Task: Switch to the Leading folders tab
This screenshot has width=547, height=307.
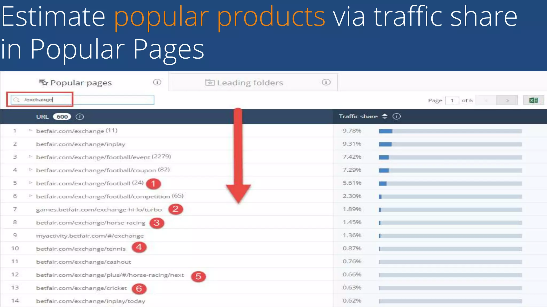Action: click(253, 82)
